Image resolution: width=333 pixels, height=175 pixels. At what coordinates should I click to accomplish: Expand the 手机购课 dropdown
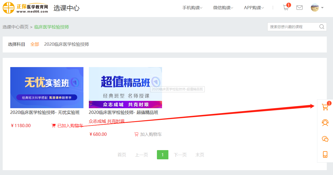point(192,8)
